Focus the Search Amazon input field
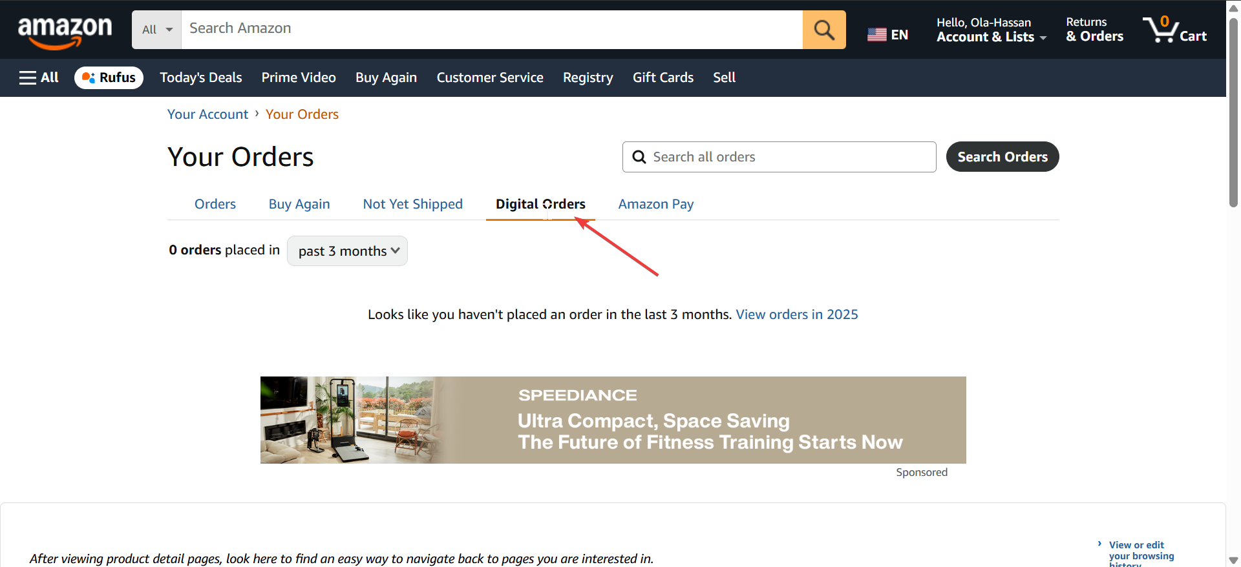Screen dimensions: 1241x567 click(x=492, y=30)
